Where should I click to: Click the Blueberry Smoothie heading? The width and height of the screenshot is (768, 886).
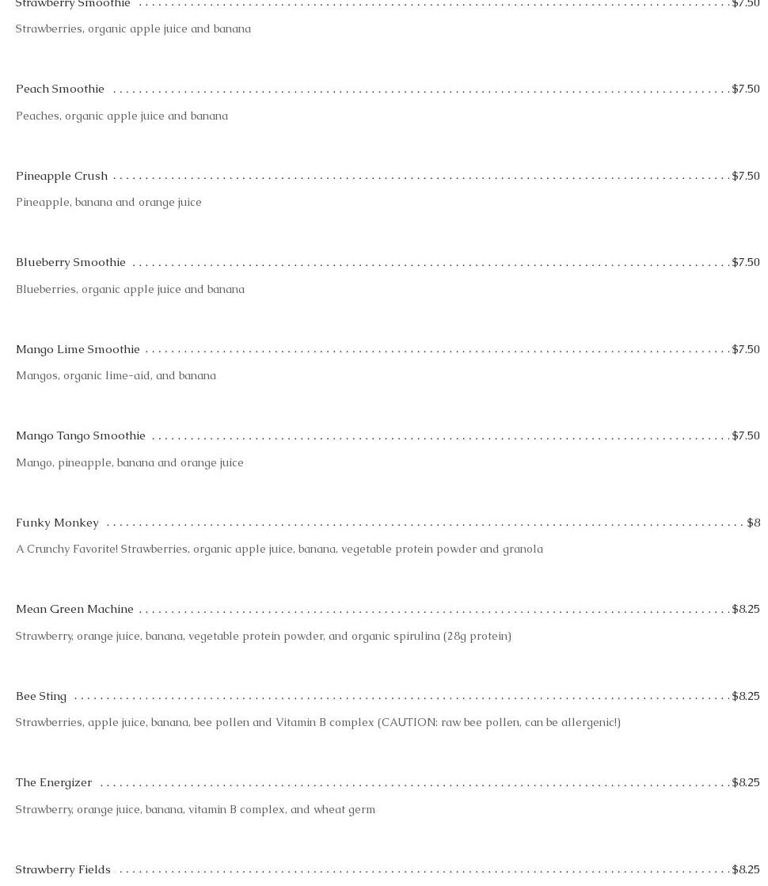[x=70, y=262]
